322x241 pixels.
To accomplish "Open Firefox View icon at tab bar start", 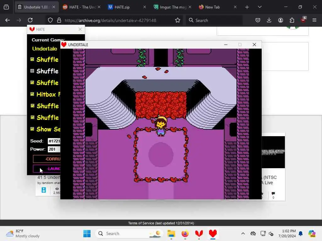I will (x=6, y=7).
